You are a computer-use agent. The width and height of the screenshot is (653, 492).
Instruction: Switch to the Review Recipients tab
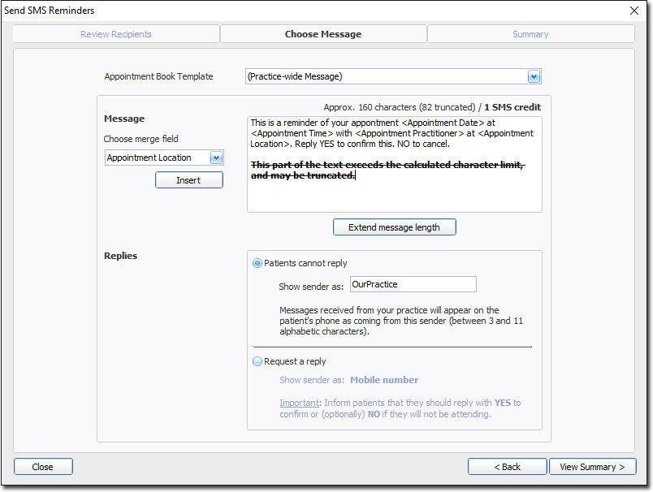[116, 34]
